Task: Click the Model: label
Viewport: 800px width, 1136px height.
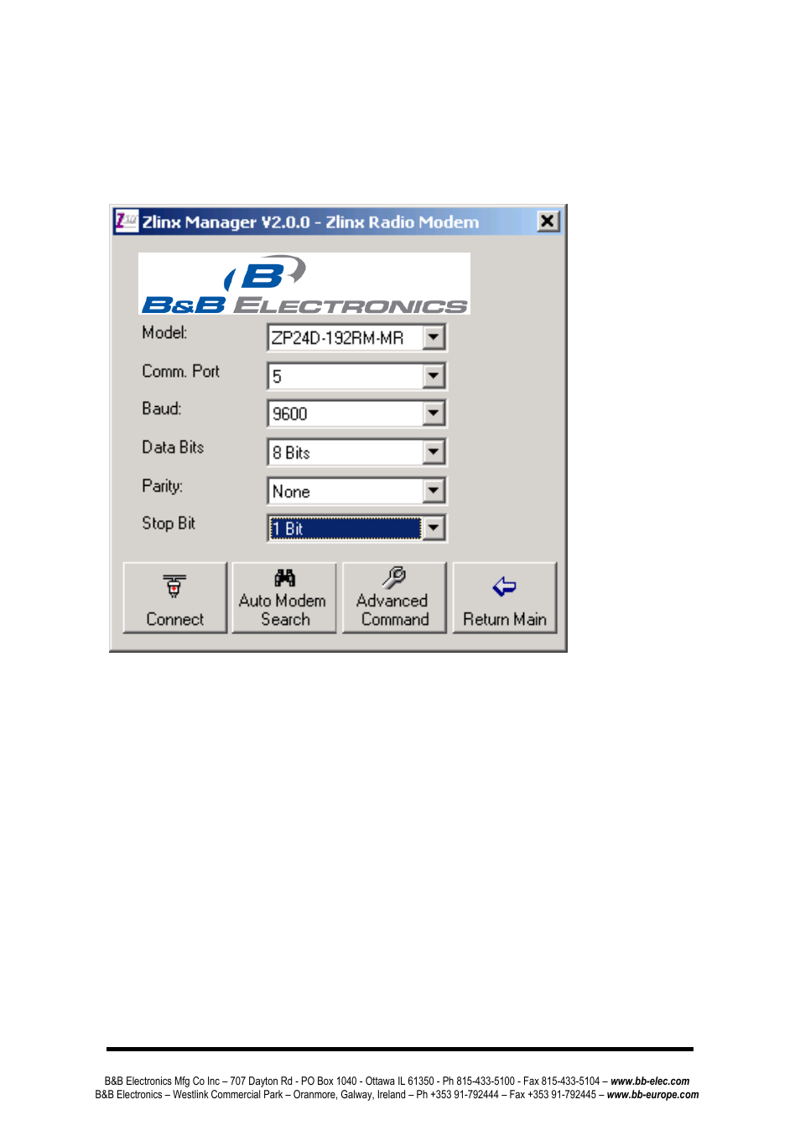Action: tap(164, 332)
